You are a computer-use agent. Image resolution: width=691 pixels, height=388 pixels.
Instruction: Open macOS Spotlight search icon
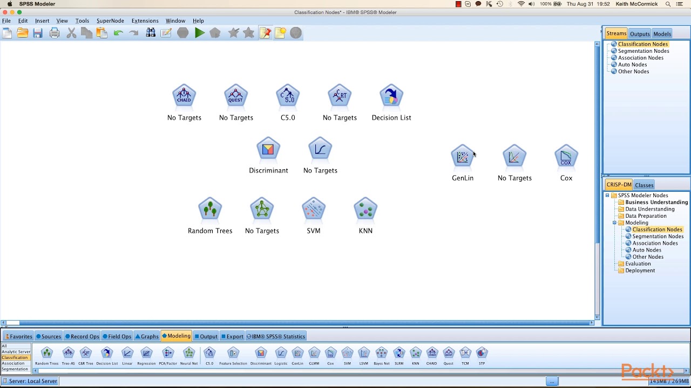(x=668, y=4)
